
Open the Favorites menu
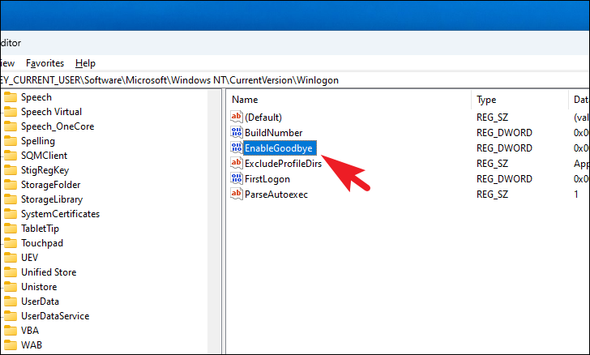(x=45, y=63)
